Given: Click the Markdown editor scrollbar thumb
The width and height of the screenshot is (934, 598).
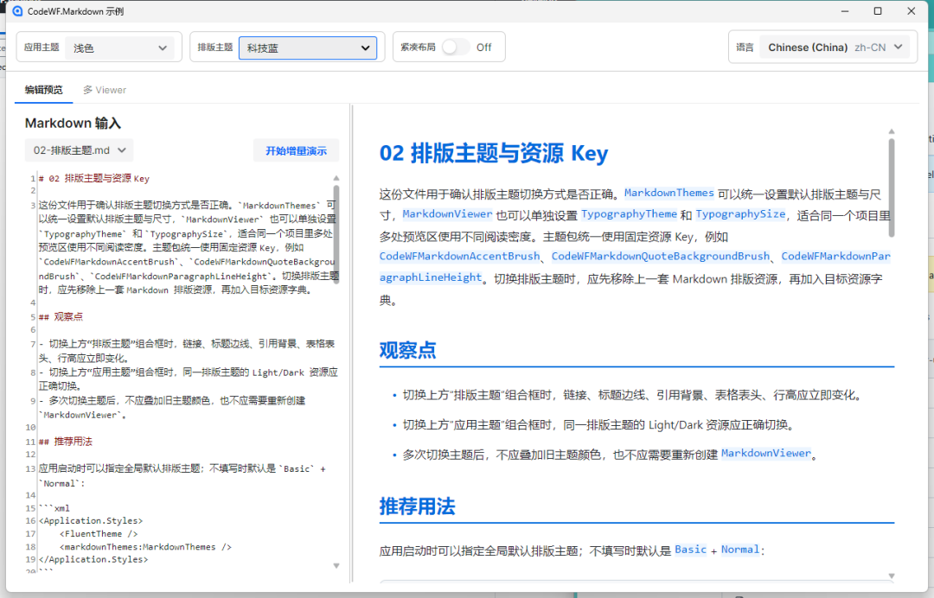Looking at the screenshot, I should [336, 234].
